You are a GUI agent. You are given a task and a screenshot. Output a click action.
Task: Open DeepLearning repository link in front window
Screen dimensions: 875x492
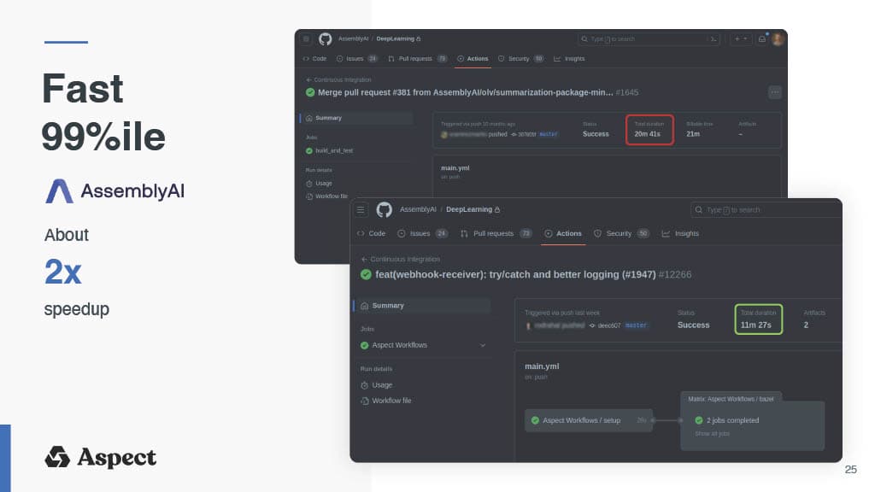469,210
